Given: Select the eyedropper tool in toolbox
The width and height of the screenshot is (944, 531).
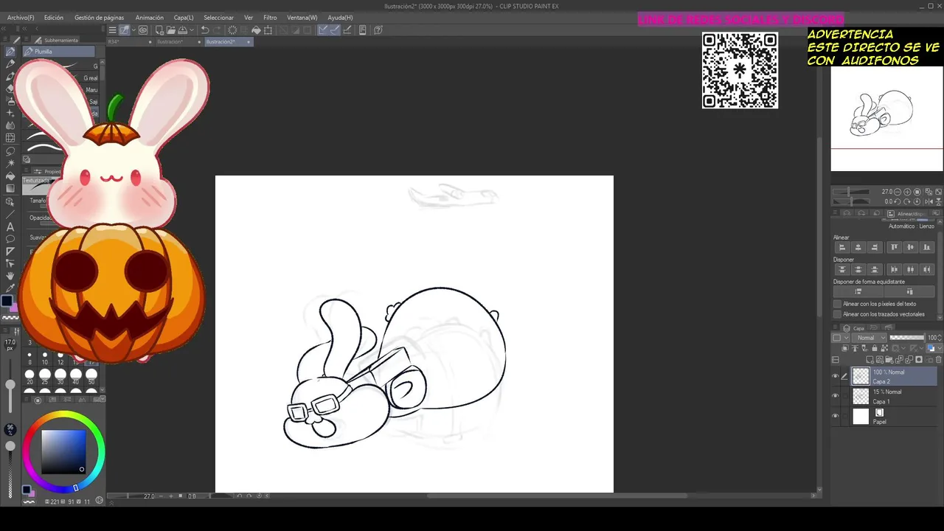Looking at the screenshot, I should click(x=10, y=288).
